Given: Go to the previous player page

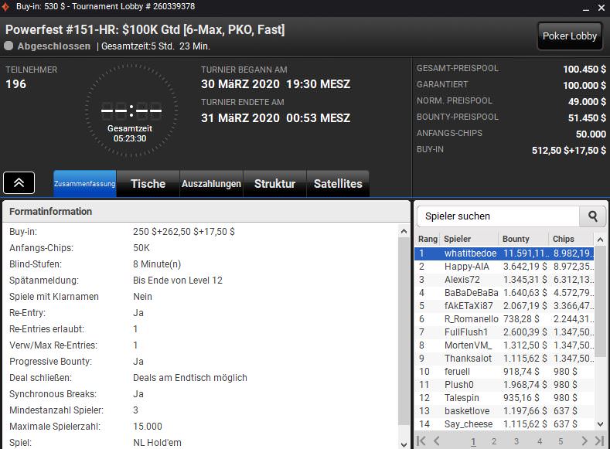Looking at the screenshot, I should (x=436, y=441).
